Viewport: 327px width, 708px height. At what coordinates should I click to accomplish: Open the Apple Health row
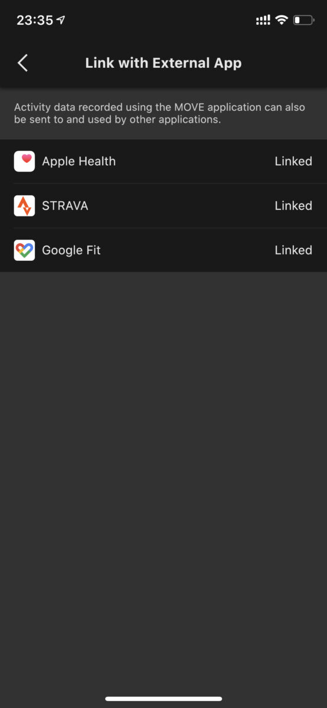coord(163,161)
